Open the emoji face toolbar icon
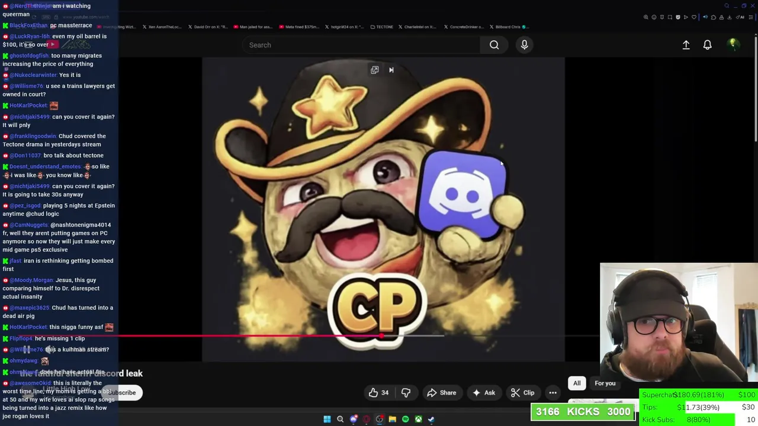 (x=654, y=17)
